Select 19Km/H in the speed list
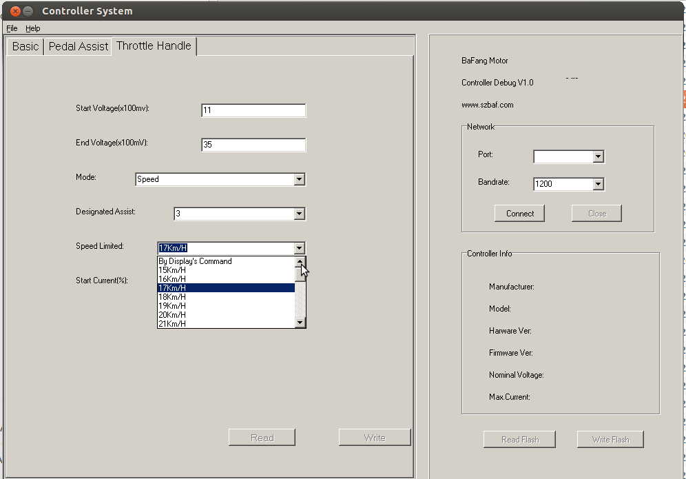Viewport: 686px width, 479px height. coord(226,306)
